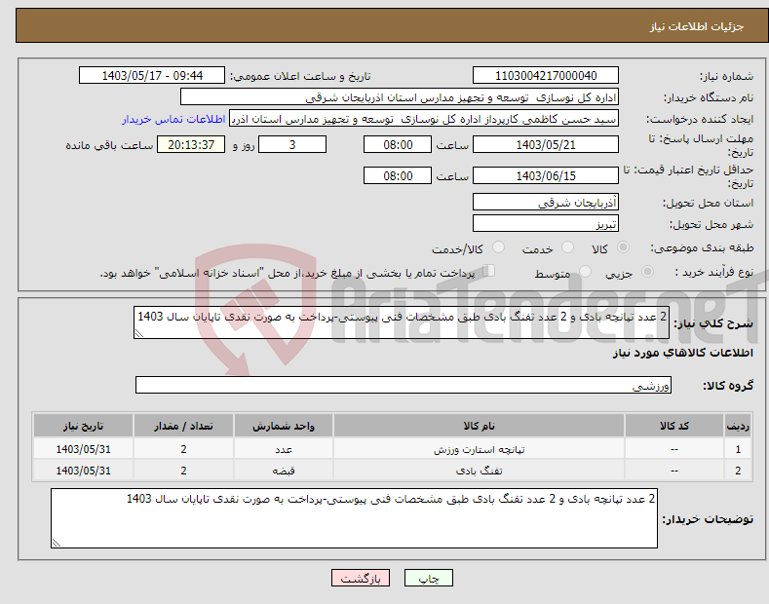Select the جزیی purchase type radio
The width and height of the screenshot is (769, 604).
click(x=647, y=271)
